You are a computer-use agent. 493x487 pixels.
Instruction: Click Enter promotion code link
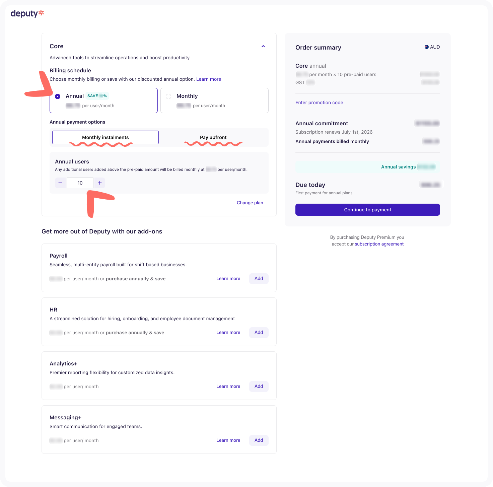tap(319, 102)
